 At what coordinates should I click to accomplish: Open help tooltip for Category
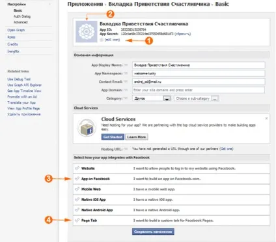tap(126, 98)
